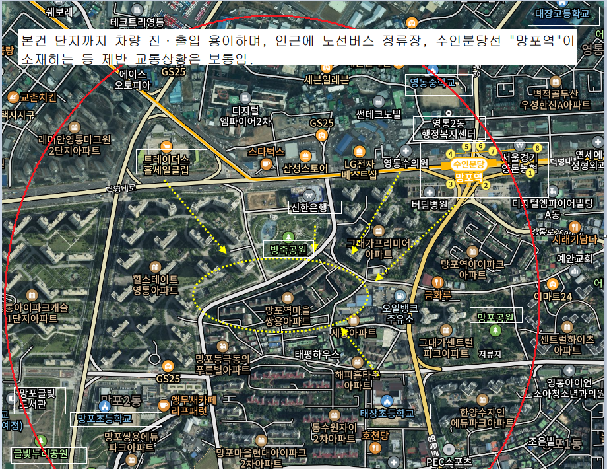Select the 방죽공원 green tree icon
Image resolution: width=607 pixels, height=469 pixels.
pyautogui.click(x=288, y=236)
